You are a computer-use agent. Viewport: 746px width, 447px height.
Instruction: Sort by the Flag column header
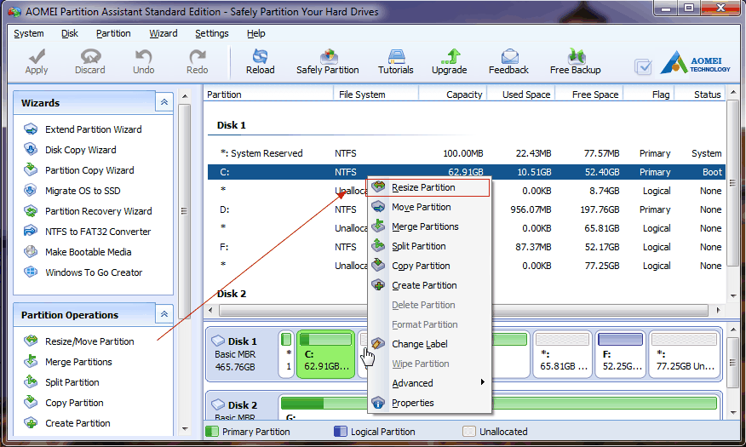(x=648, y=95)
